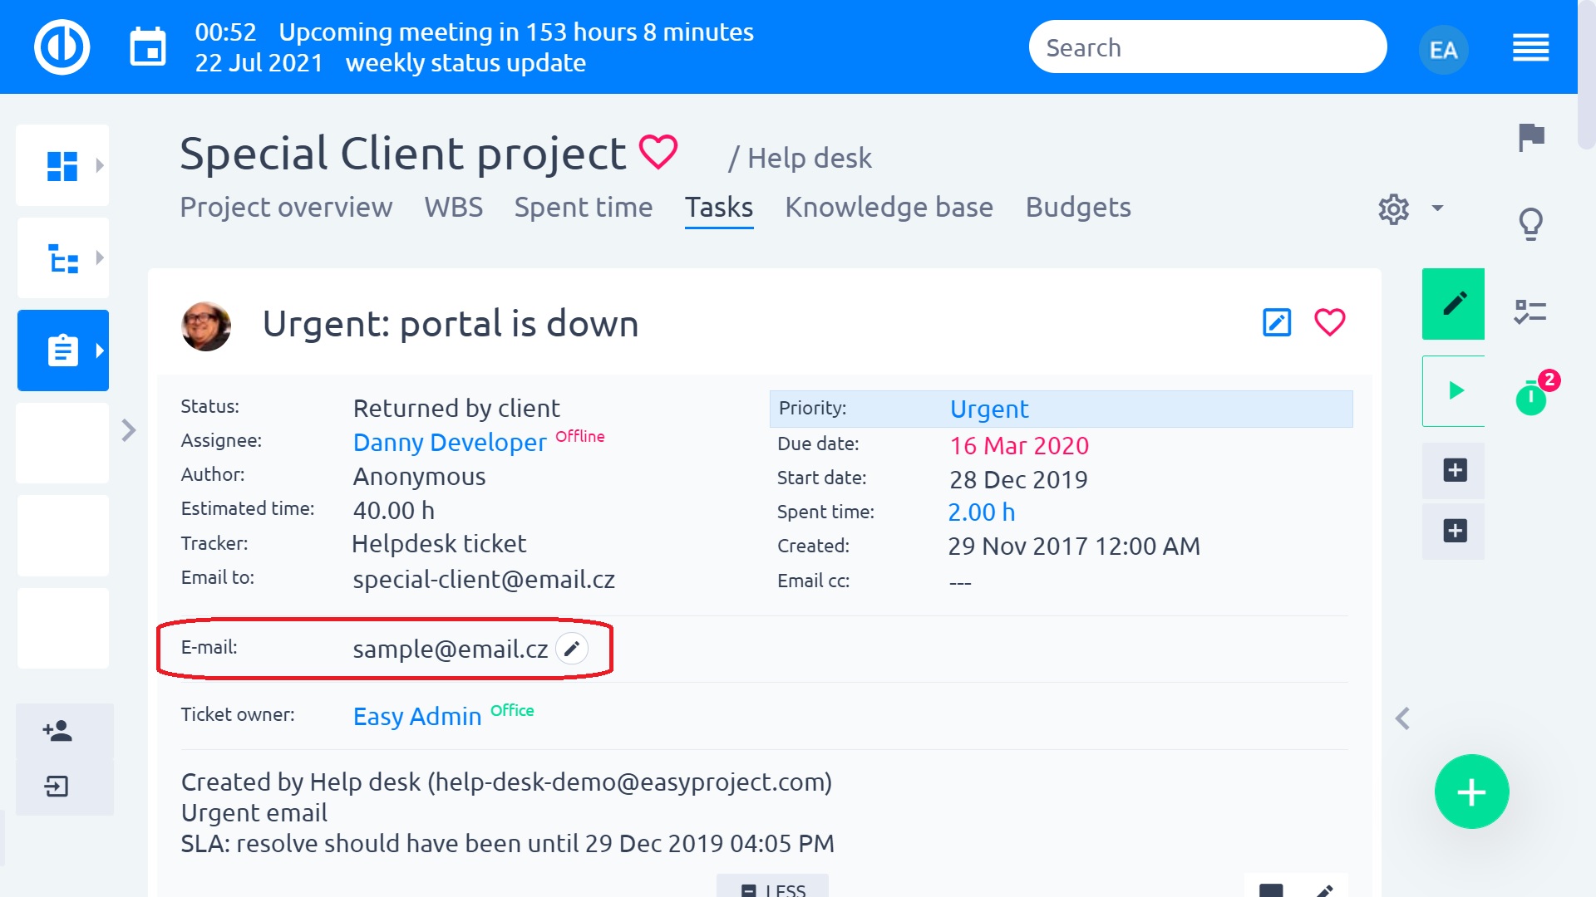The width and height of the screenshot is (1596, 897).
Task: Open the tasks clipboard sidebar icon
Action: (x=62, y=350)
